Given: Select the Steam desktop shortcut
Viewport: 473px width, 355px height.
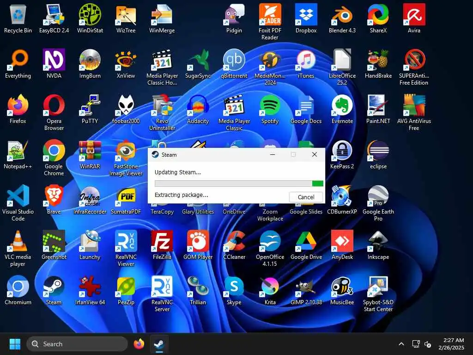Looking at the screenshot, I should click(x=54, y=290).
